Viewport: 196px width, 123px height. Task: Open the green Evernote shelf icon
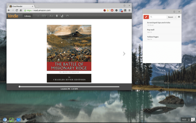11,120
